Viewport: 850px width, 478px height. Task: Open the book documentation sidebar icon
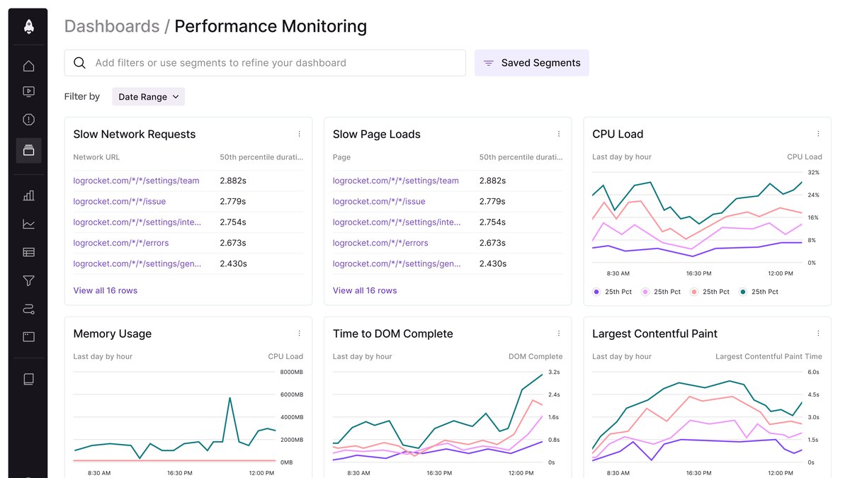tap(28, 380)
